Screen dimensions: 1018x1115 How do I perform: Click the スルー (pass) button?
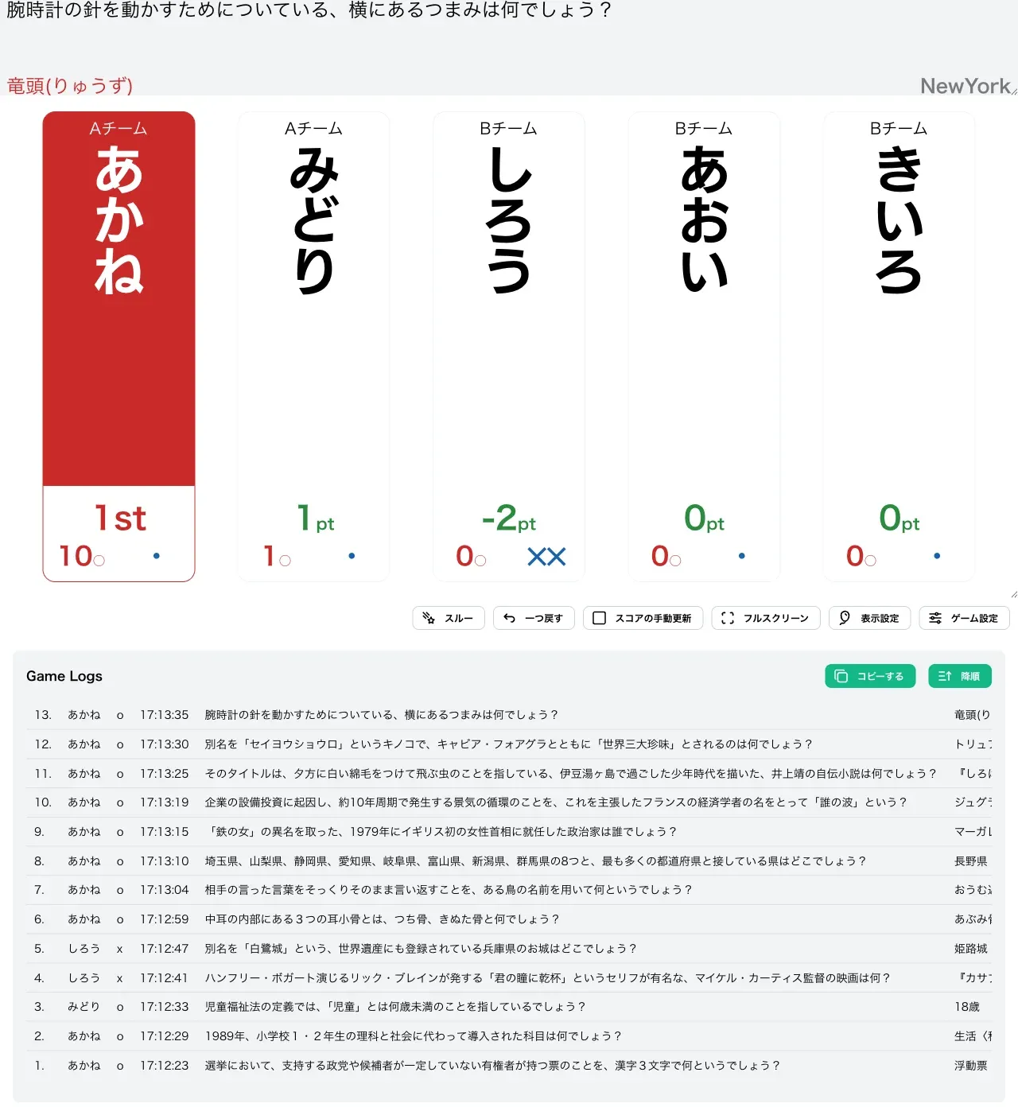449,618
